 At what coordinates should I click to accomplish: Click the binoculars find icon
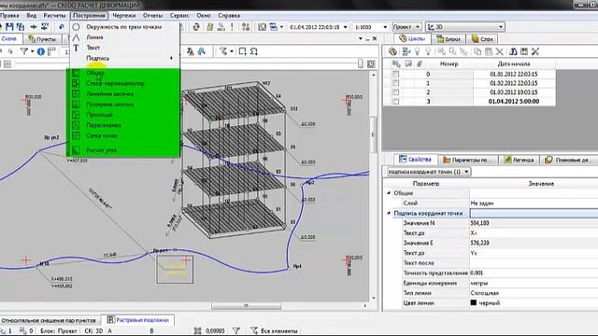pos(513,51)
